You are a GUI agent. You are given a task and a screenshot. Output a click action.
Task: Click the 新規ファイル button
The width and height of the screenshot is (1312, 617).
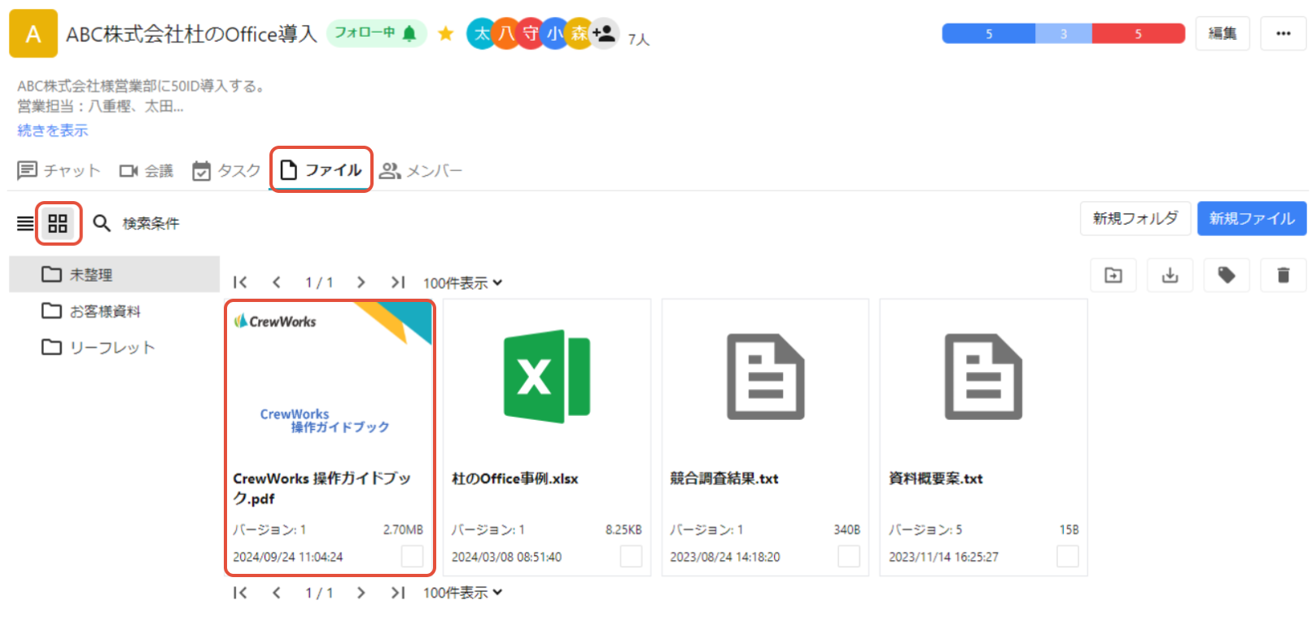click(x=1252, y=218)
